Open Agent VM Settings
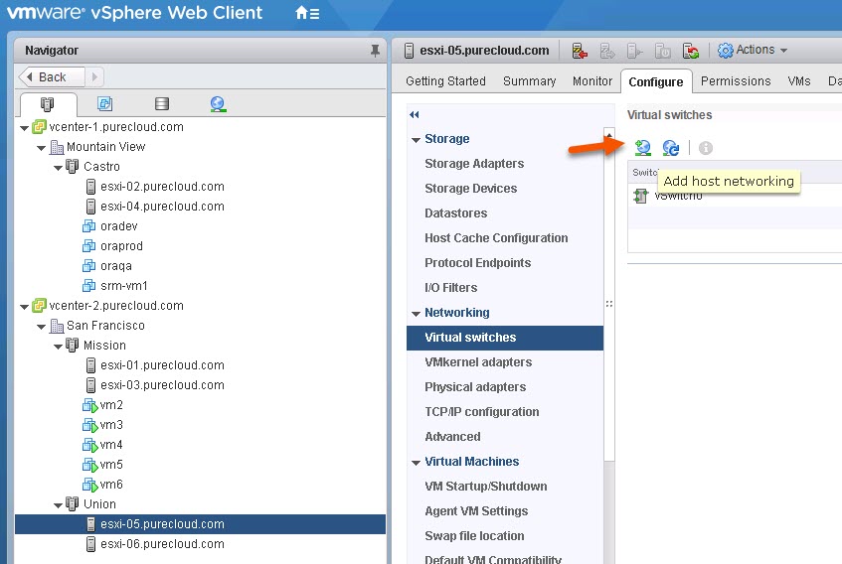The image size is (842, 564). (x=476, y=511)
